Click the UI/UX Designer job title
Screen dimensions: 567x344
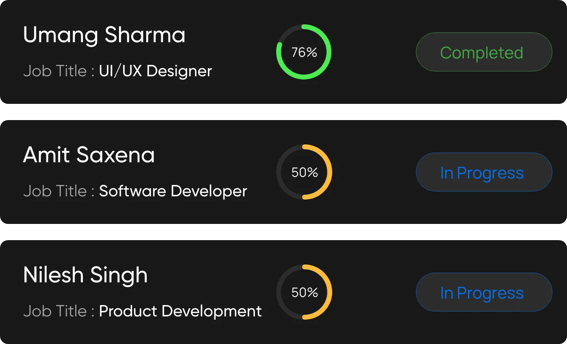[155, 71]
